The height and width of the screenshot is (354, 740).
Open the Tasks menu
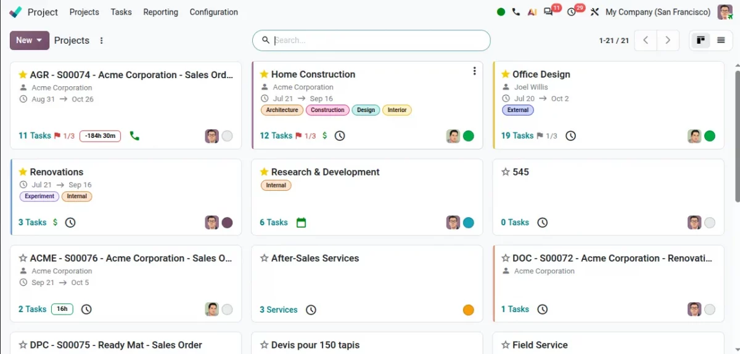(x=121, y=12)
